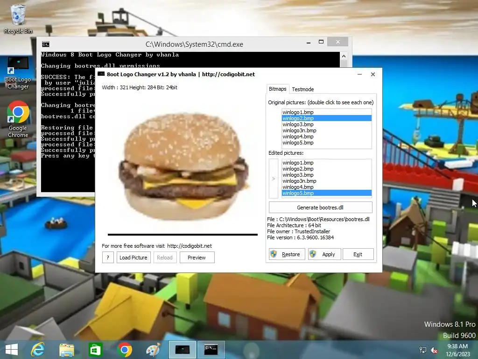The height and width of the screenshot is (359, 478).
Task: Minimize the 8oot Logo Changer window
Action: click(360, 74)
